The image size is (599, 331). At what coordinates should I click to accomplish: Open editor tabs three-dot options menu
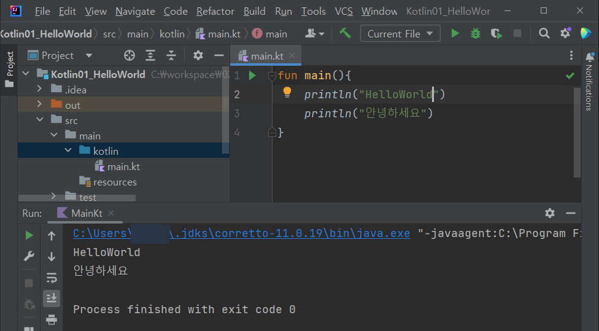(571, 55)
